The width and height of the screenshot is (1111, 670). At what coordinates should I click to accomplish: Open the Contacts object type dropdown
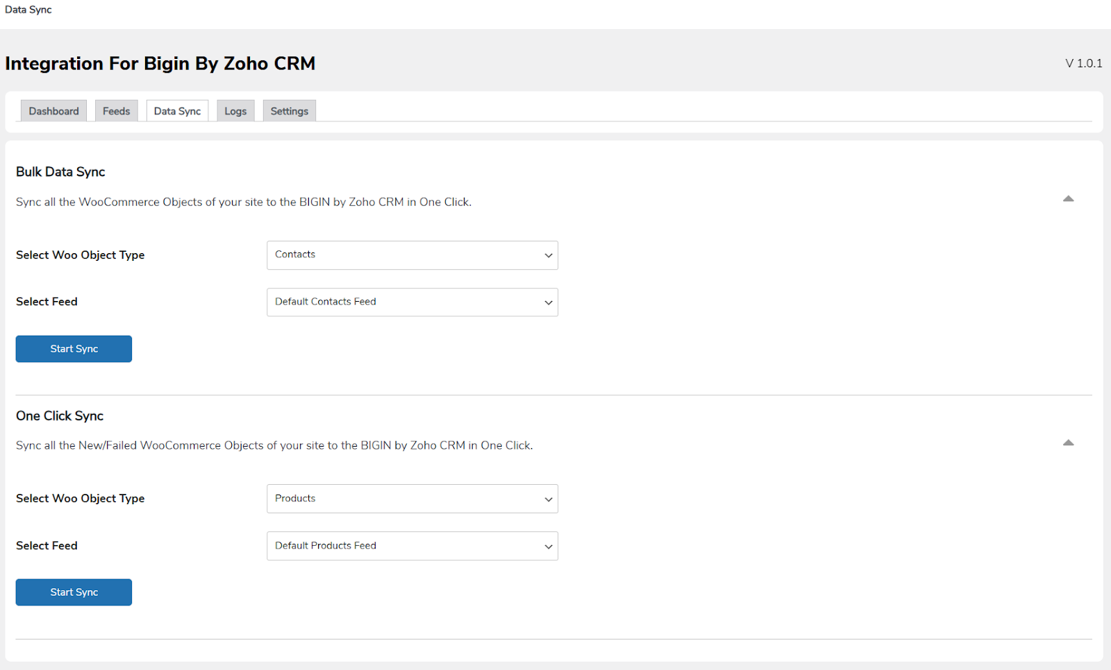(412, 255)
